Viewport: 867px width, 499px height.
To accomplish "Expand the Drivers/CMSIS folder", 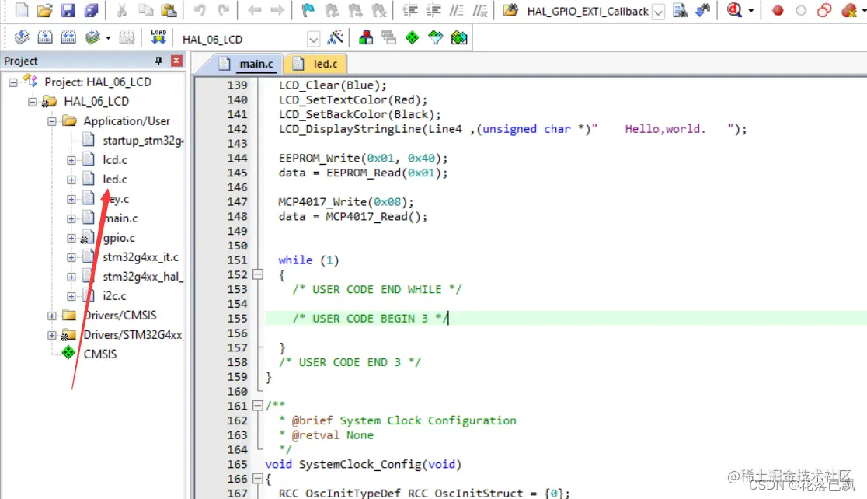I will (x=51, y=316).
